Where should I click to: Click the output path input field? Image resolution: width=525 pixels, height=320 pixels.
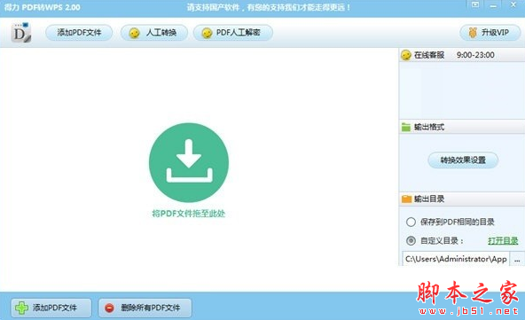[456, 259]
